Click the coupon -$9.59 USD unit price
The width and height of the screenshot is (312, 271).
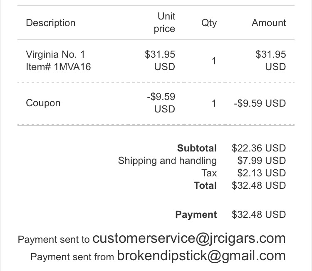coord(161,103)
